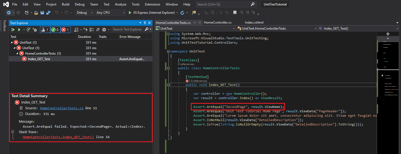The height and width of the screenshot is (154, 401).
Task: Toggle the total tests flask filter
Action: pyautogui.click(x=45, y=30)
